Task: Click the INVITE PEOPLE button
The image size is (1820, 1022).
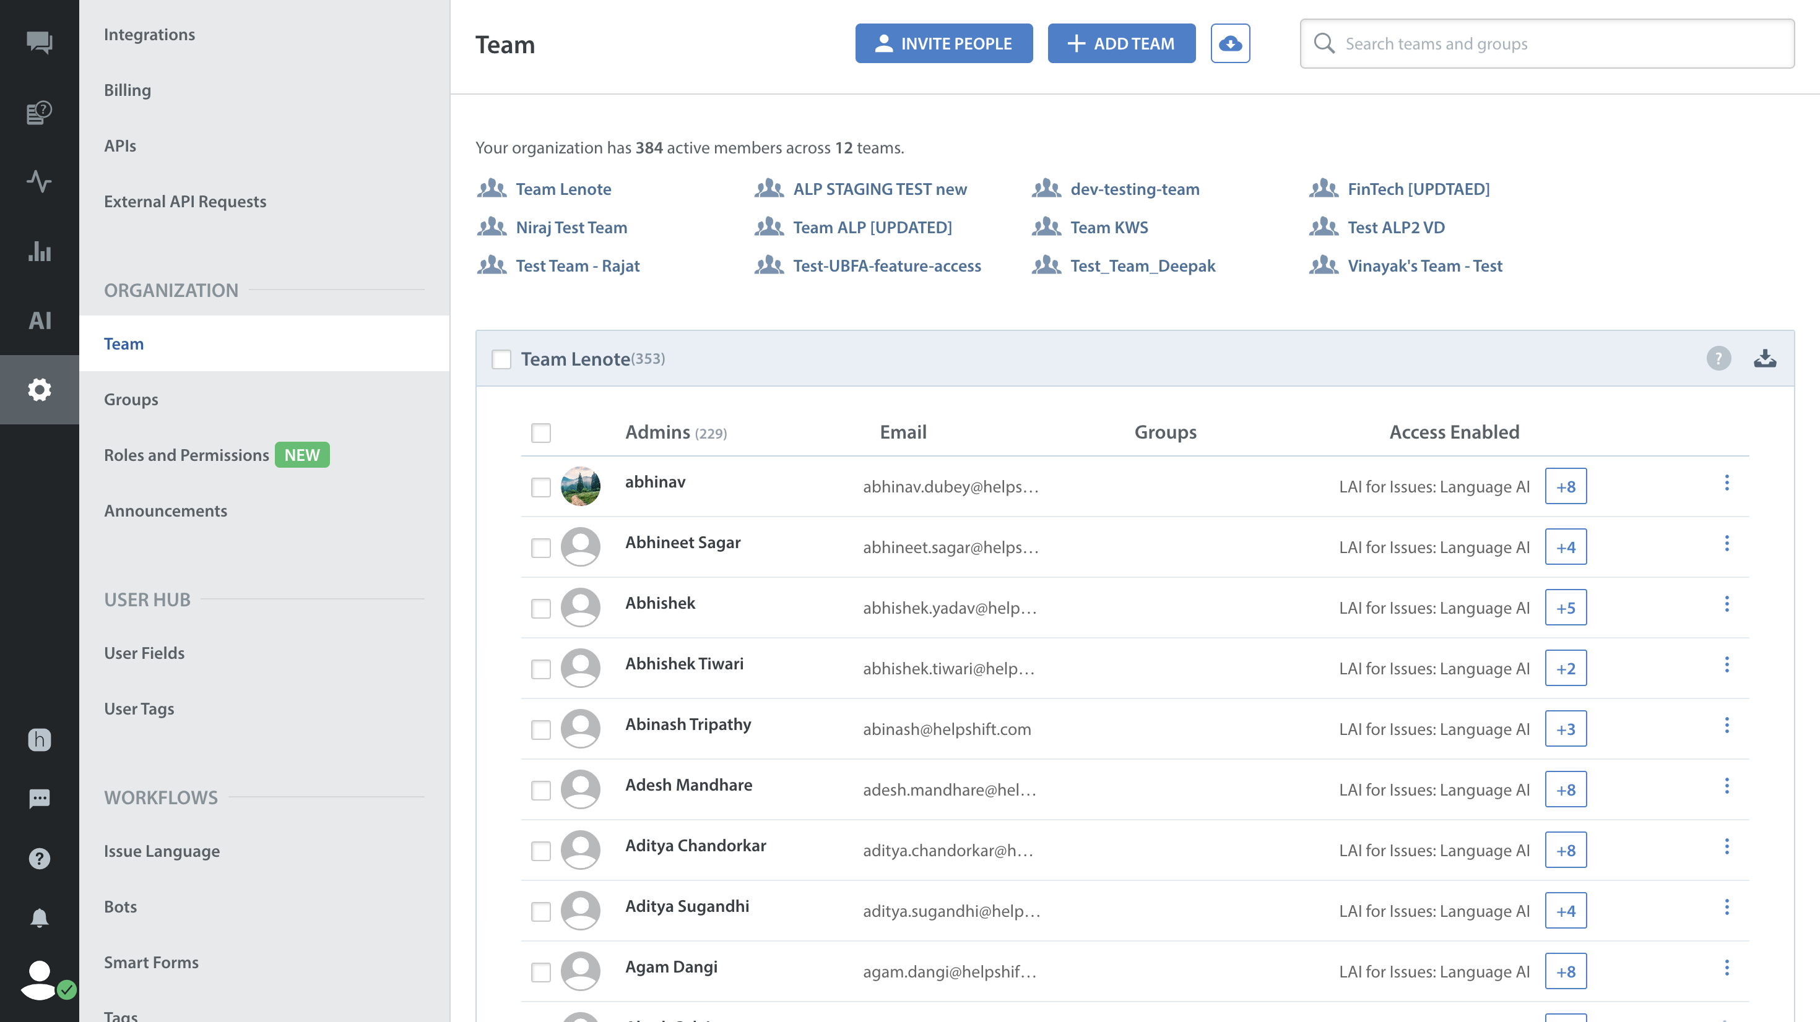Action: 943,44
